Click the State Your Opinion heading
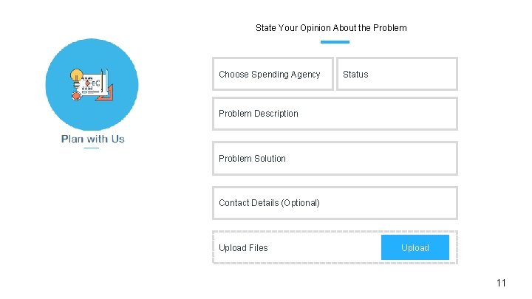Viewport: 532px width, 299px height. 331,28
